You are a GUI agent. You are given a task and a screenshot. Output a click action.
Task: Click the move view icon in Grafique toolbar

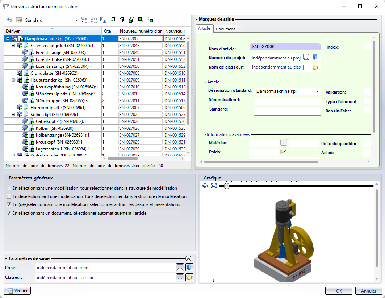click(205, 186)
